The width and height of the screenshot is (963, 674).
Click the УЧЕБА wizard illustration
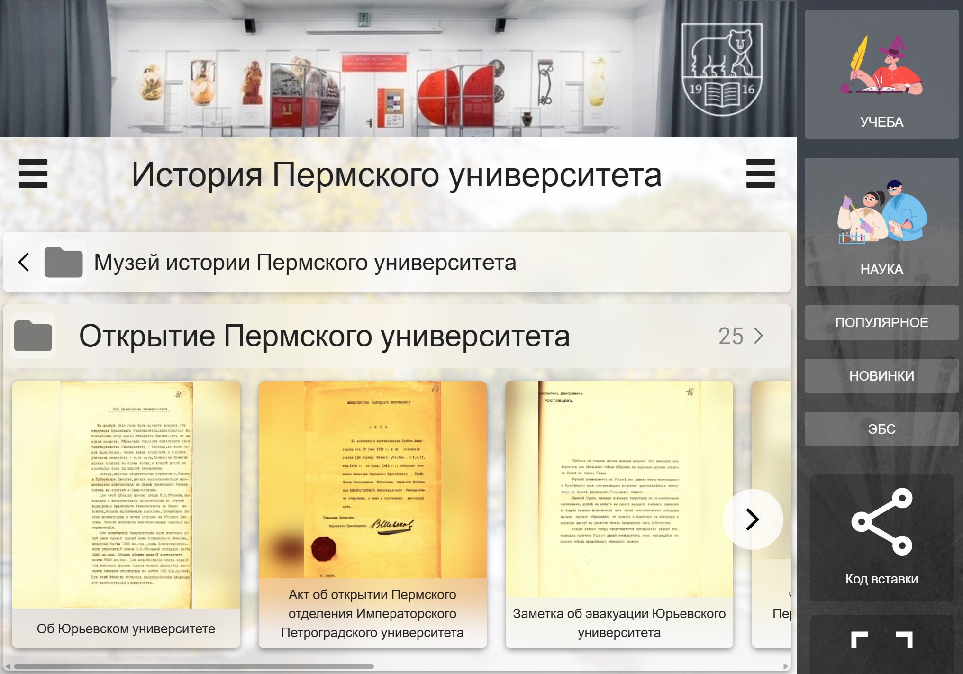tap(881, 64)
